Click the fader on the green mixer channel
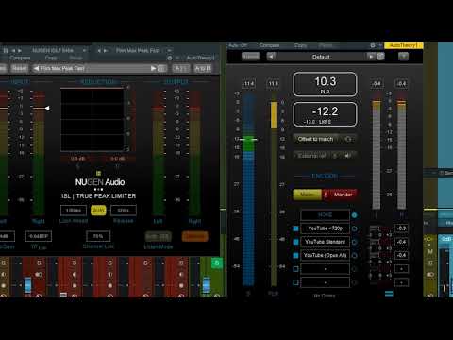 pos(206,284)
